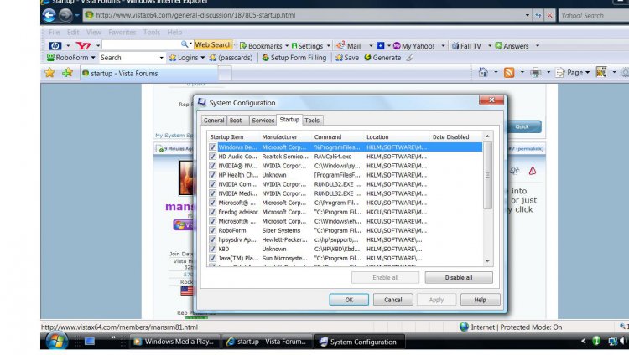Uncheck the HD Audio Co... startup item

point(213,157)
